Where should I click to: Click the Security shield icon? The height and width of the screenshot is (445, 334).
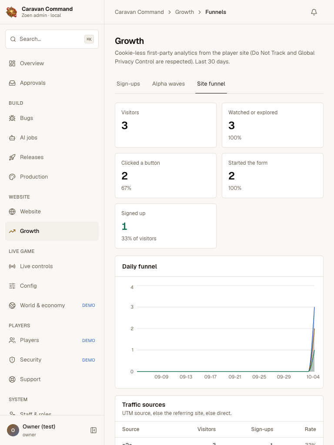(x=12, y=360)
